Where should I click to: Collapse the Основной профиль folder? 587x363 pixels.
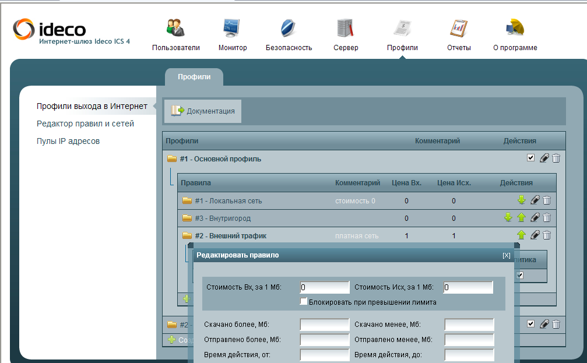click(172, 158)
